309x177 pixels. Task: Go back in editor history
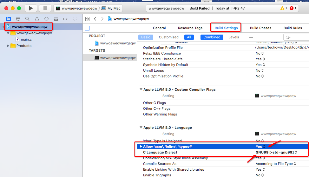pos(95,19)
